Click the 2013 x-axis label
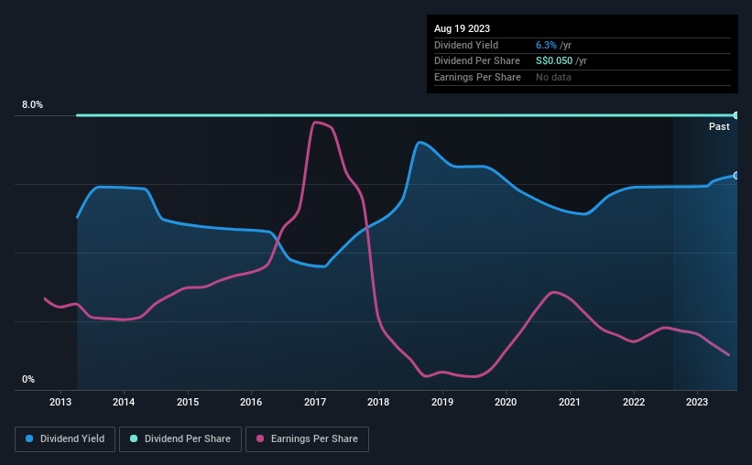This screenshot has width=752, height=465. 60,402
